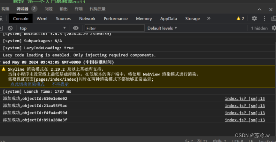The height and width of the screenshot is (142, 276).
Task: Click the Skyline warning triangle icon
Action: pyautogui.click(x=4, y=69)
